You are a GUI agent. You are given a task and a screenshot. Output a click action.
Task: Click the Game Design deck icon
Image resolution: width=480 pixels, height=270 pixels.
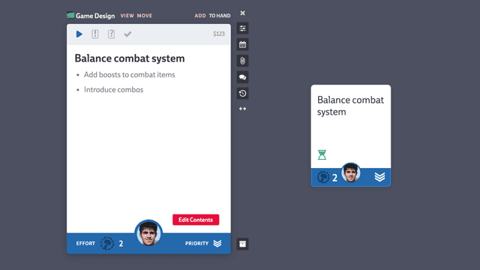click(70, 15)
